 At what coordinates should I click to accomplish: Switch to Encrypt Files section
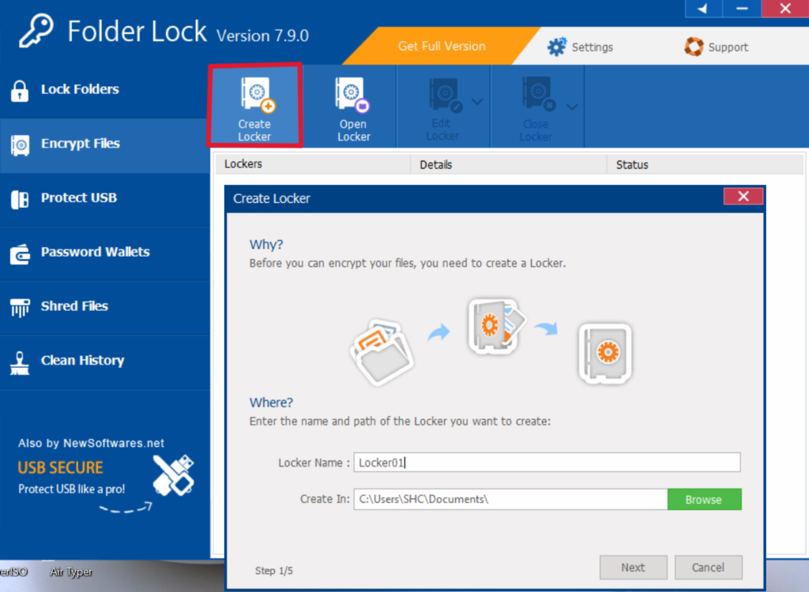point(21,144)
